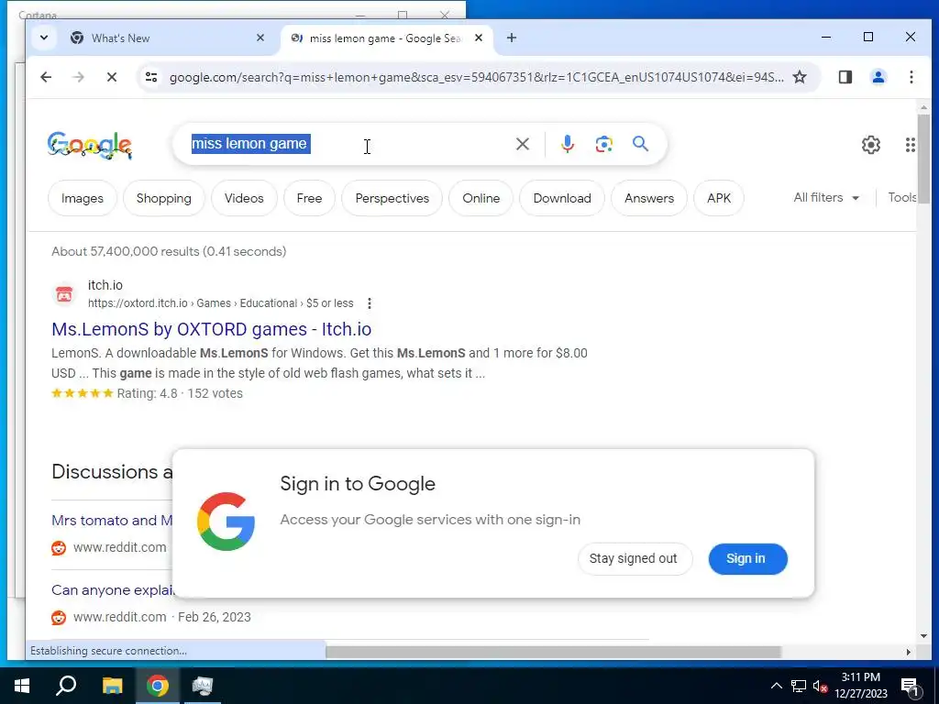Open a new tab with plus button
939x704 pixels.
(512, 38)
